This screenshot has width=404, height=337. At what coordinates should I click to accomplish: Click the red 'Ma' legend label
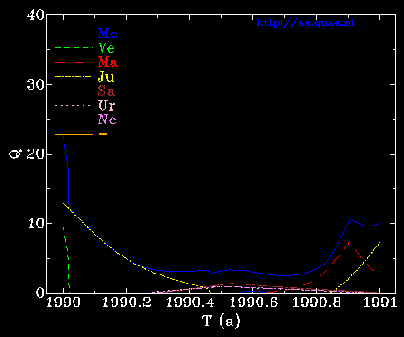click(x=108, y=63)
